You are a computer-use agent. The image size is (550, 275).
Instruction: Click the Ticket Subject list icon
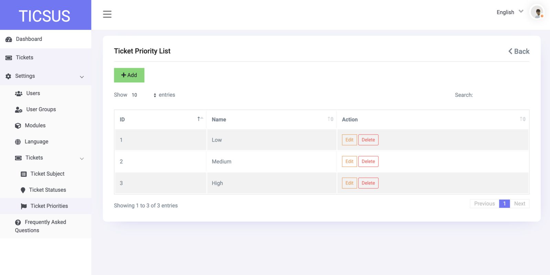tap(24, 174)
